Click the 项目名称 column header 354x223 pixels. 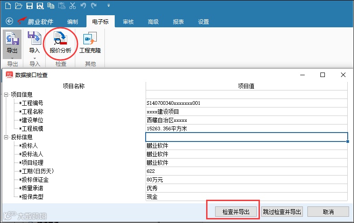[x=74, y=86]
